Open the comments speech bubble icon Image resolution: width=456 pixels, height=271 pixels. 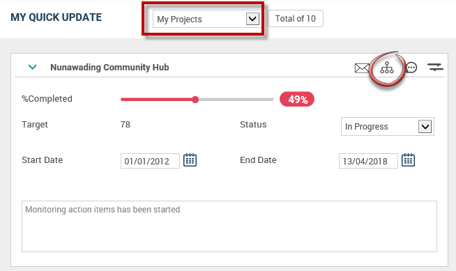tap(411, 68)
